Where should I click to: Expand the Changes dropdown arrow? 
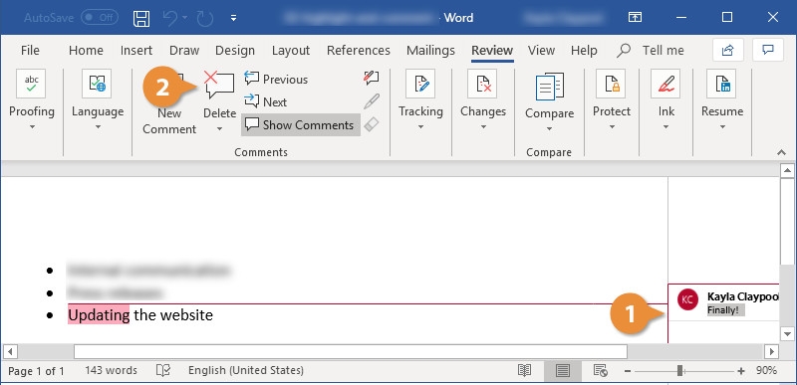(483, 126)
